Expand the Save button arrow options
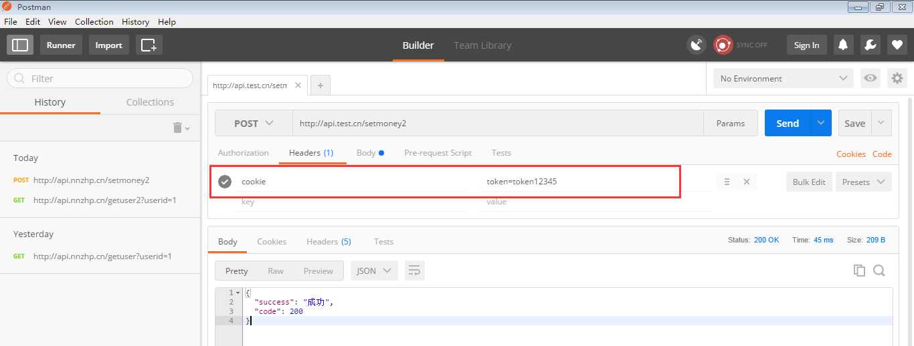The image size is (914, 346). point(881,123)
